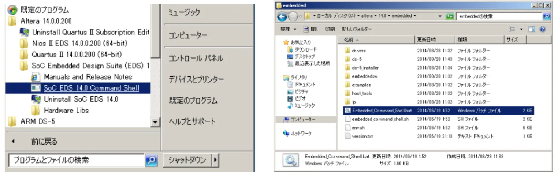
Task: Click the Manuals and Release Notes icon
Action: click(x=36, y=77)
